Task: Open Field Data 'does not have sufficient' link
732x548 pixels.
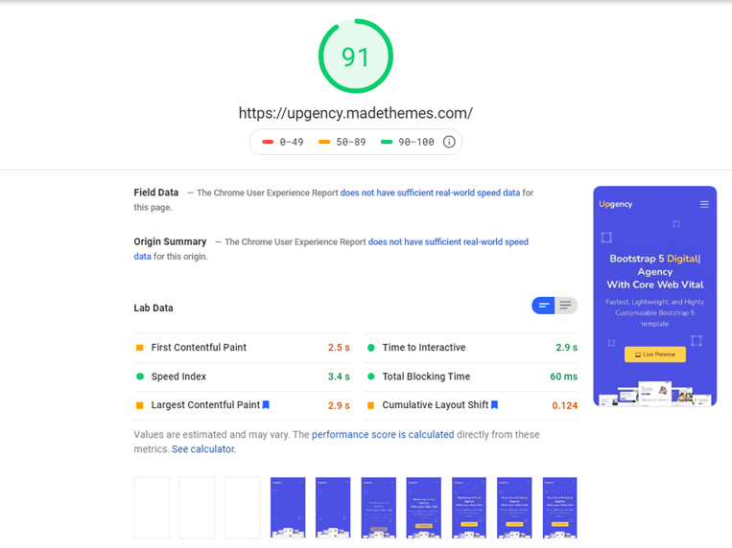Action: (430, 193)
